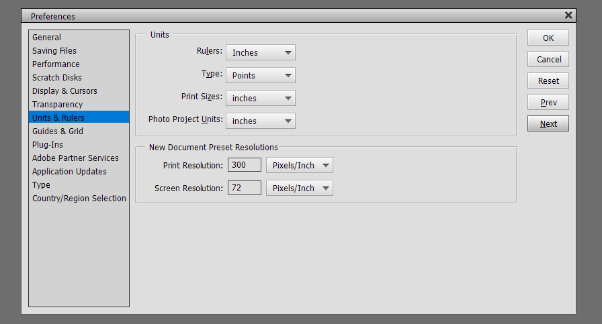Open the Photo Project Units dropdown
The image size is (602, 324).
click(x=260, y=121)
